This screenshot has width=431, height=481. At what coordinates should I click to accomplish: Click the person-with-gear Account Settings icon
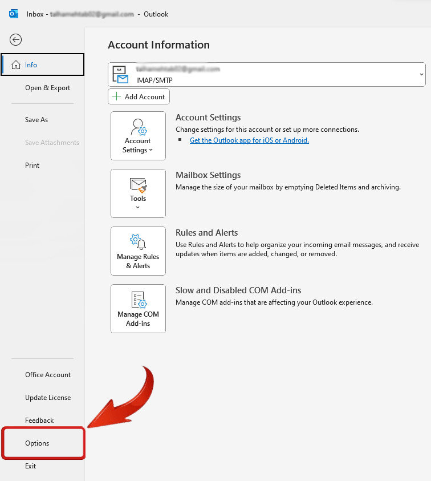(139, 127)
